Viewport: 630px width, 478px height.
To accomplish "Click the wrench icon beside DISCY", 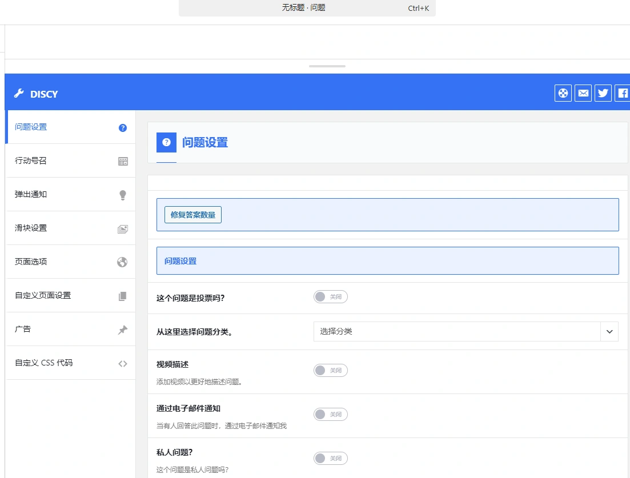I will [18, 93].
